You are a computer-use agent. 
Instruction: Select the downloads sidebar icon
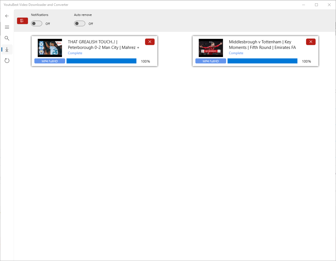coord(7,49)
